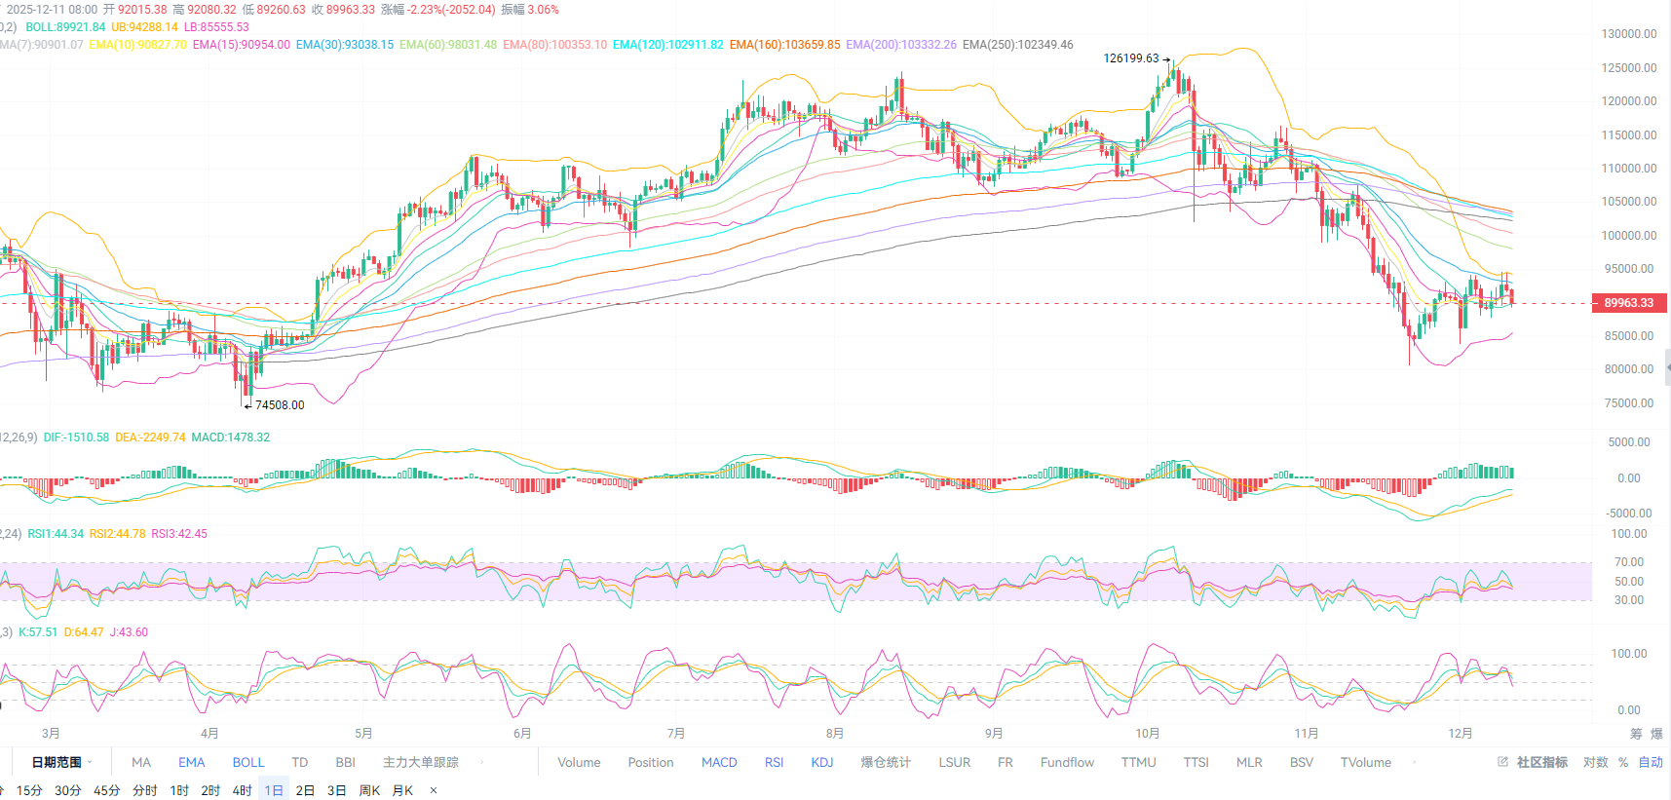Click the % scale button
1671x800 pixels.
[x=1623, y=762]
